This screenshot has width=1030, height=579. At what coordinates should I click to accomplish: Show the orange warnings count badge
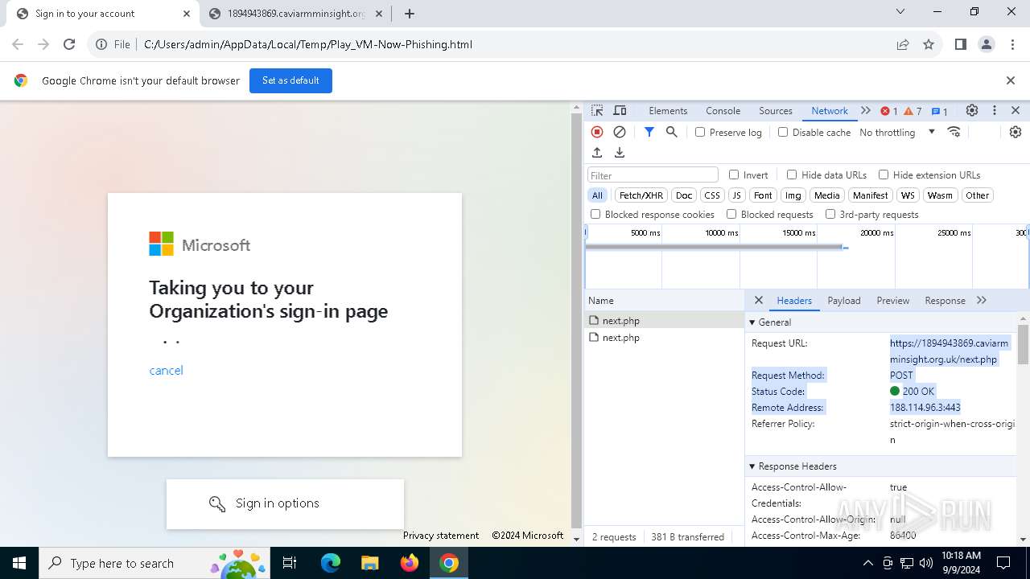913,111
